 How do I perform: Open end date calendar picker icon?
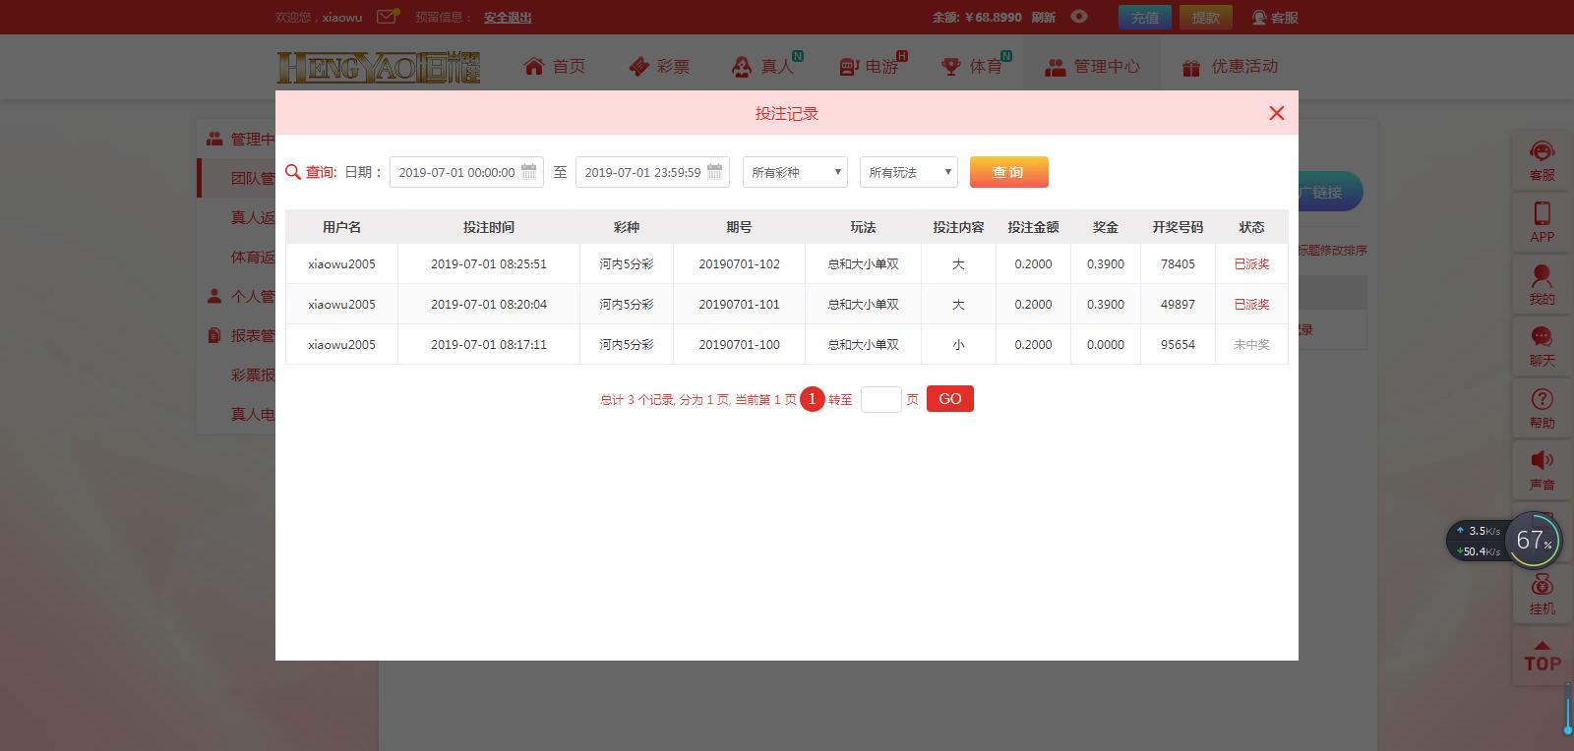point(715,171)
